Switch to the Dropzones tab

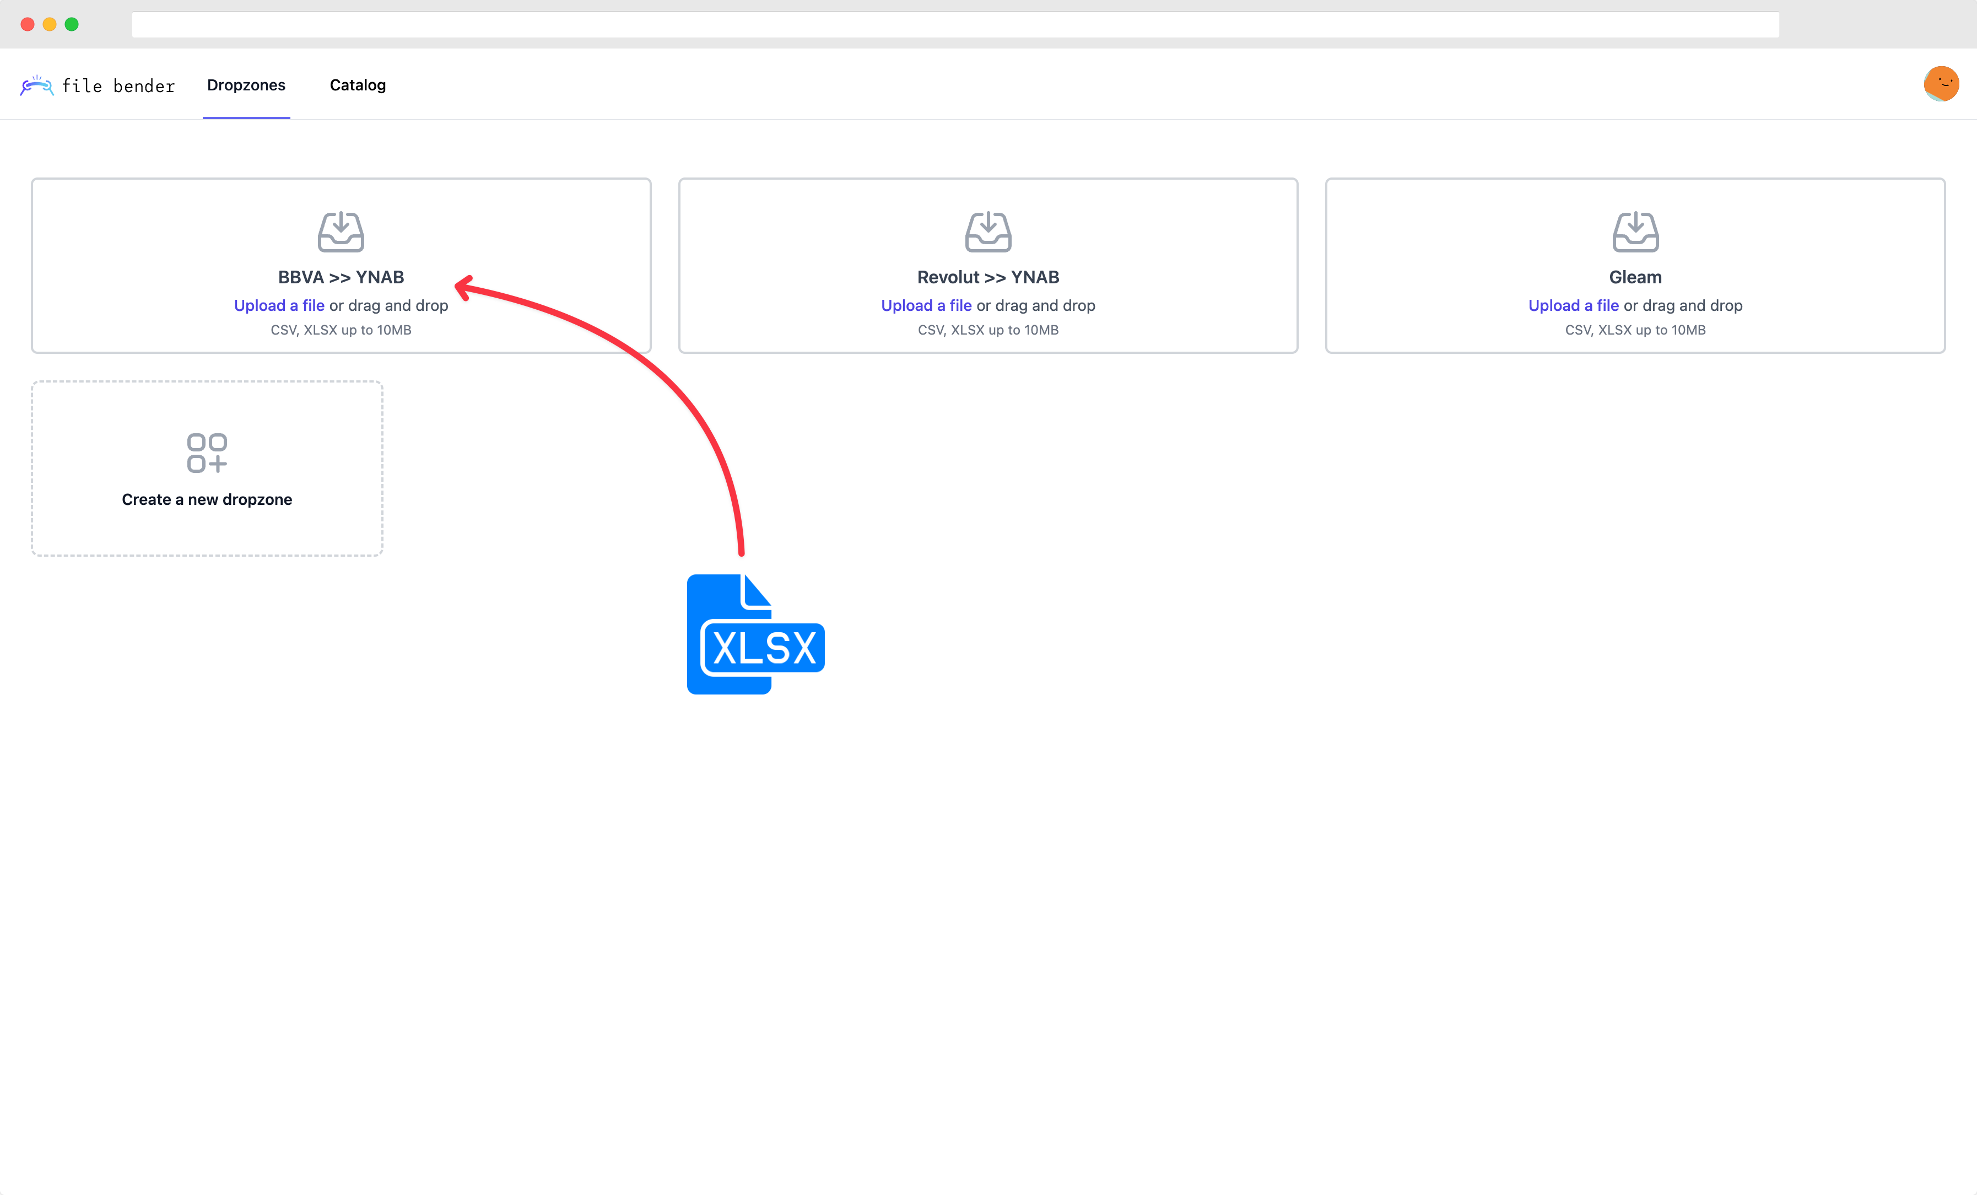tap(246, 85)
